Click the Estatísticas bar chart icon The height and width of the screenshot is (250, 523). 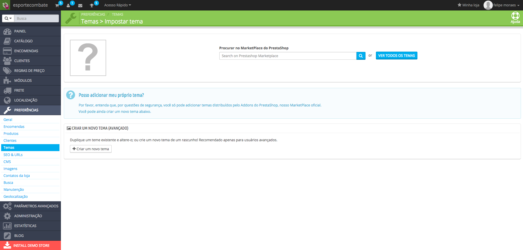click(7, 226)
